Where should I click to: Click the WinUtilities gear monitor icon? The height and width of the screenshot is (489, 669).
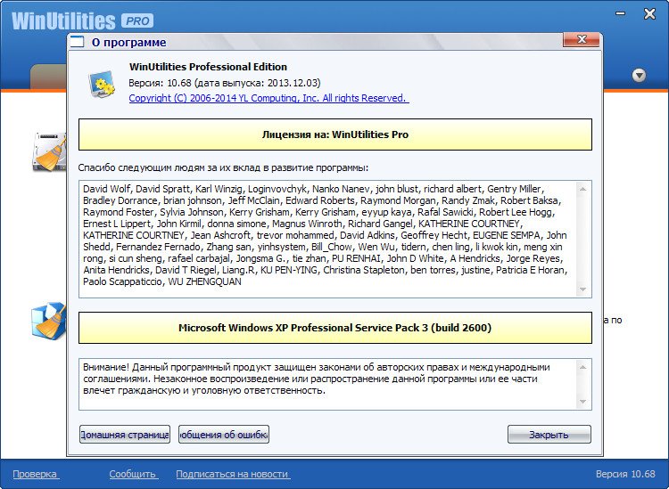point(102,85)
